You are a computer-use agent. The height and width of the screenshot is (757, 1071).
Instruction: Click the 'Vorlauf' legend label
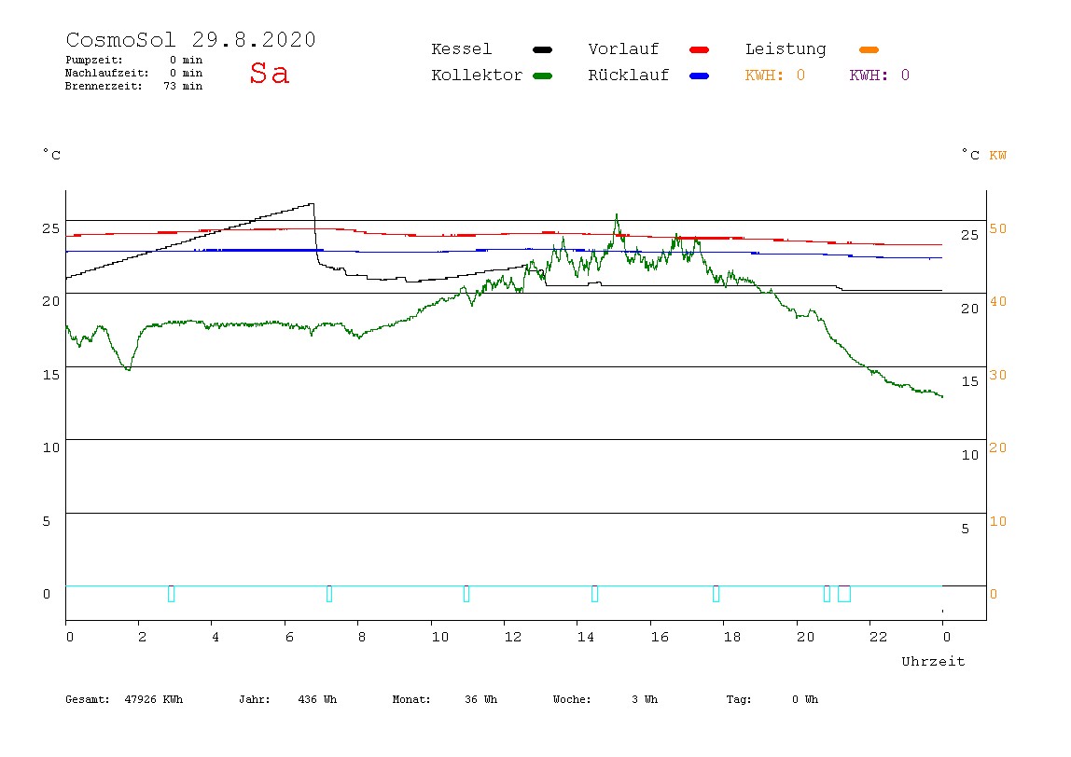click(623, 49)
